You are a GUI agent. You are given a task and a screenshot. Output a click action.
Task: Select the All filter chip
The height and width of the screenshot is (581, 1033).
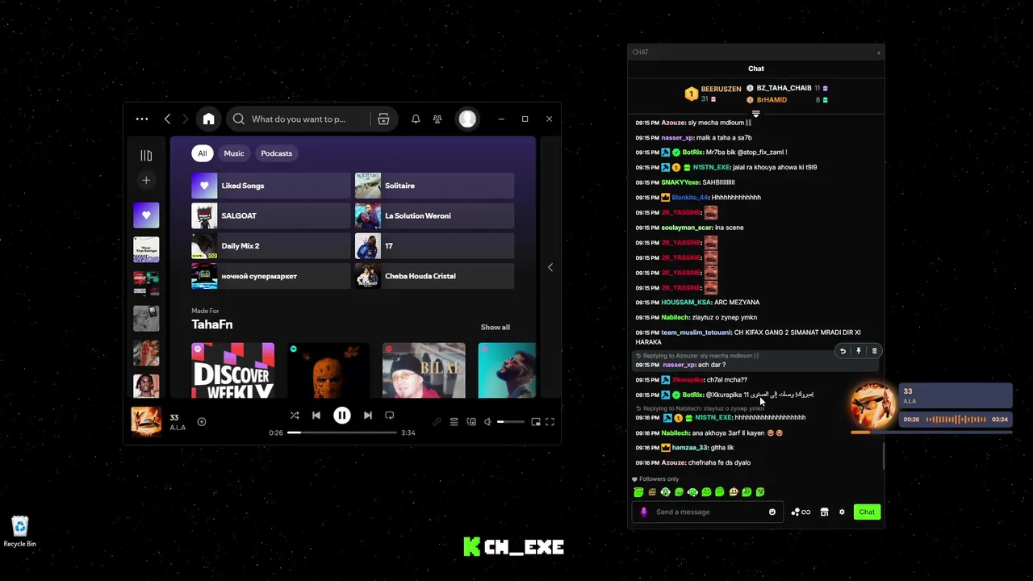point(203,153)
